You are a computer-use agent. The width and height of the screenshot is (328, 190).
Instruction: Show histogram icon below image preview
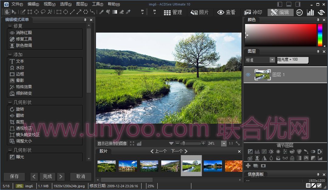[x=139, y=143]
